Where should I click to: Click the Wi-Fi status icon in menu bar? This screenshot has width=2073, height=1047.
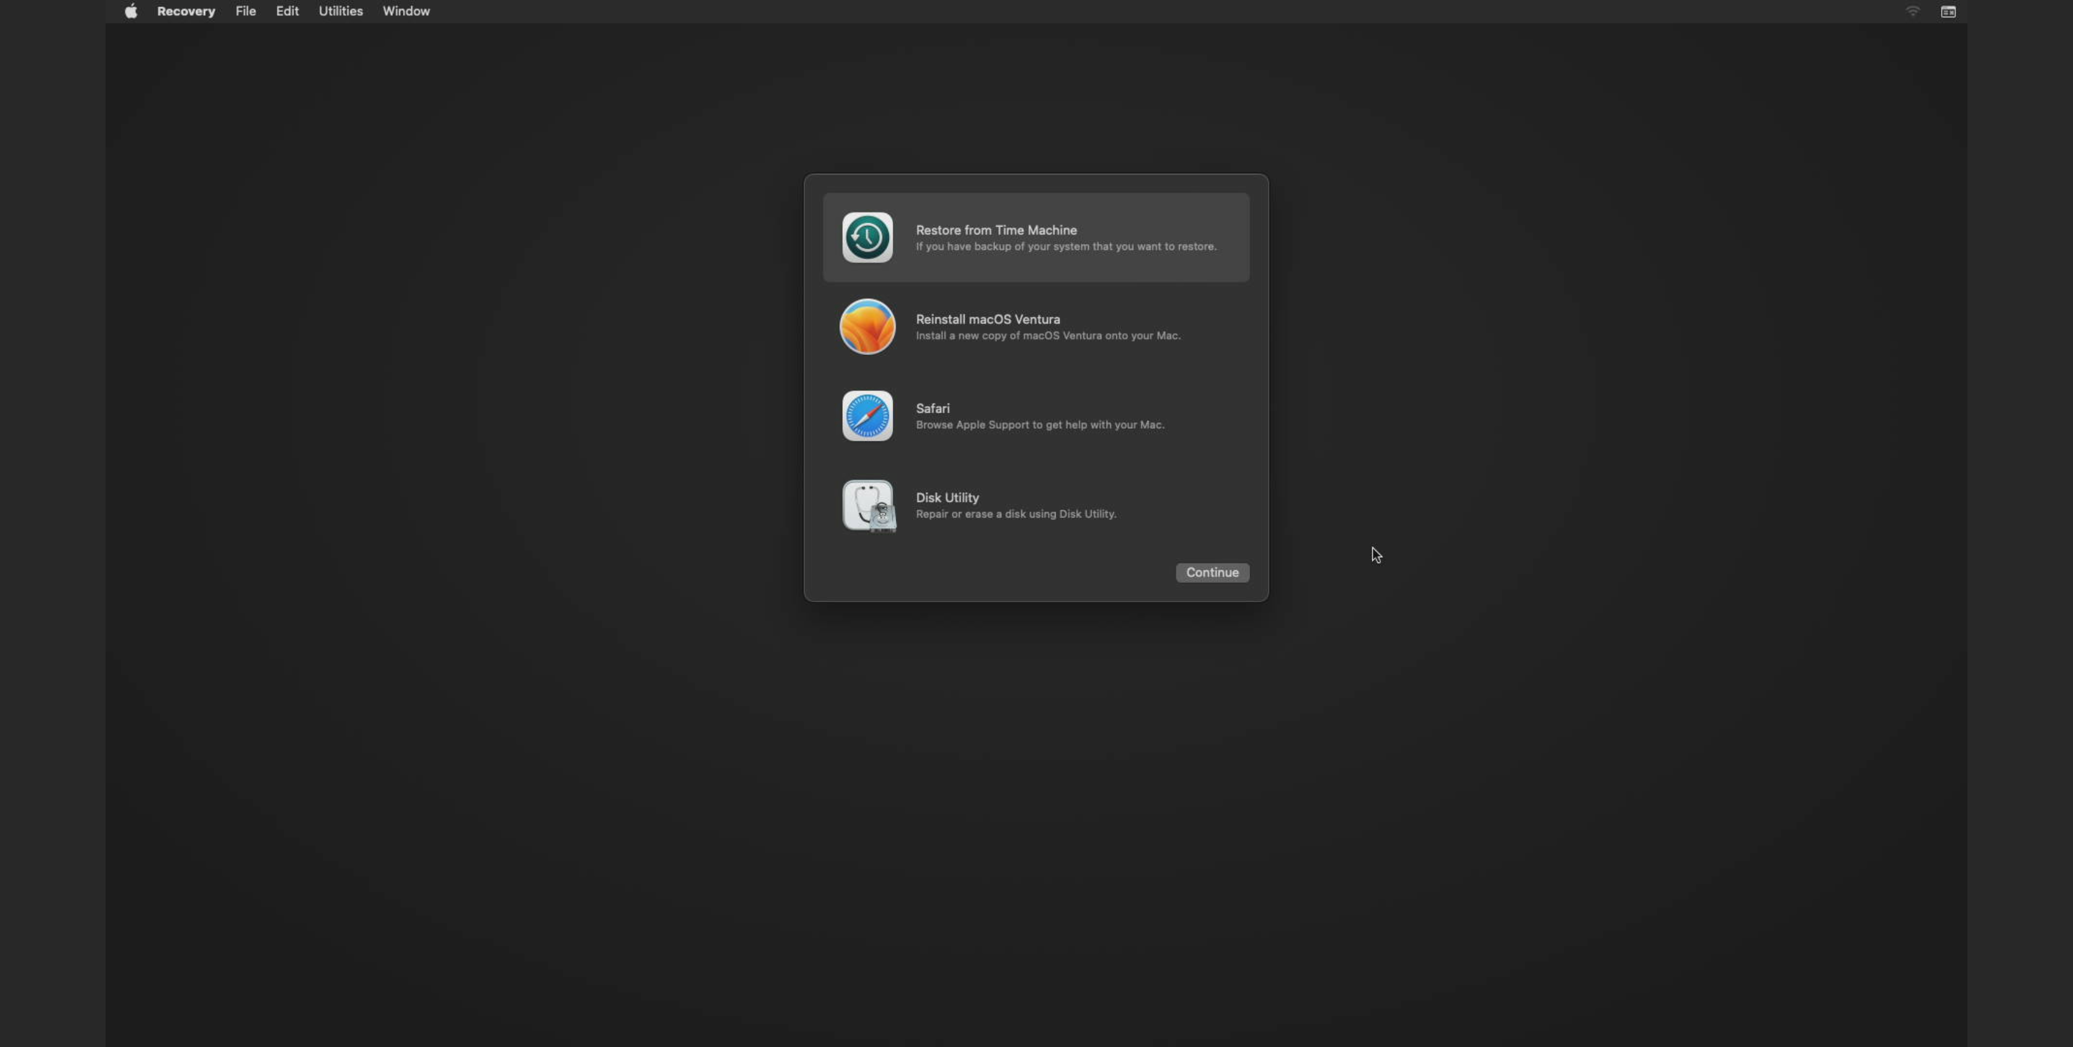pos(1913,10)
